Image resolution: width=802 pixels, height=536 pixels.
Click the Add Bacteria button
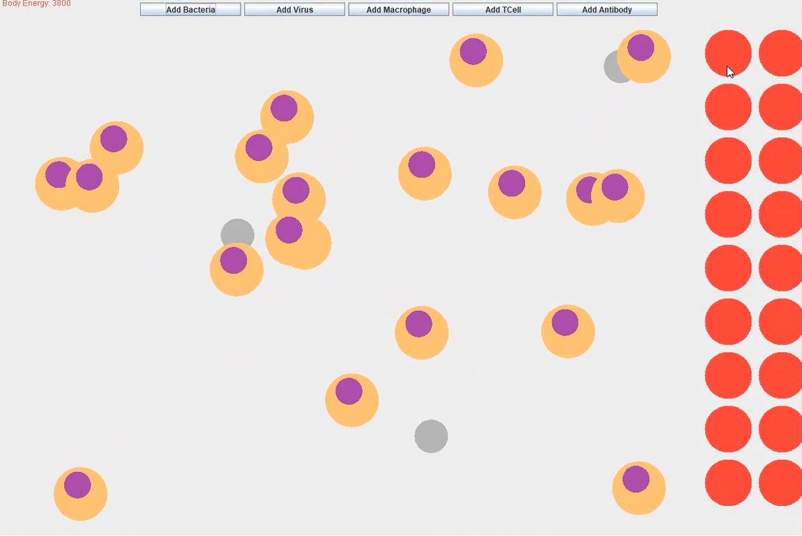coord(190,10)
